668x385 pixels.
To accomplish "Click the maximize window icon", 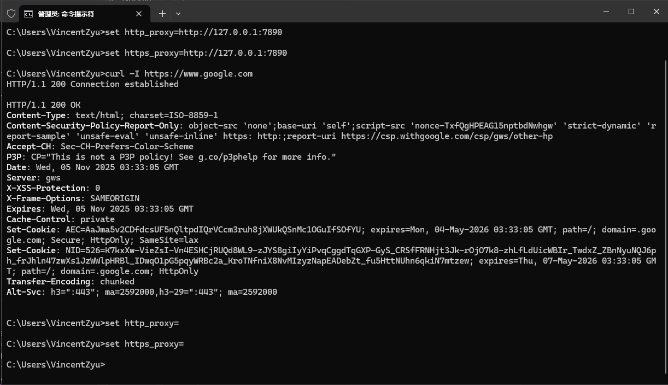I will coord(631,11).
